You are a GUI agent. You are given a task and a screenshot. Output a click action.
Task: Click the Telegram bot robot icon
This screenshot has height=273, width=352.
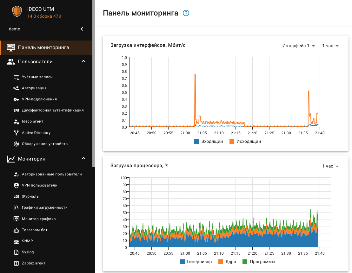pos(17,230)
